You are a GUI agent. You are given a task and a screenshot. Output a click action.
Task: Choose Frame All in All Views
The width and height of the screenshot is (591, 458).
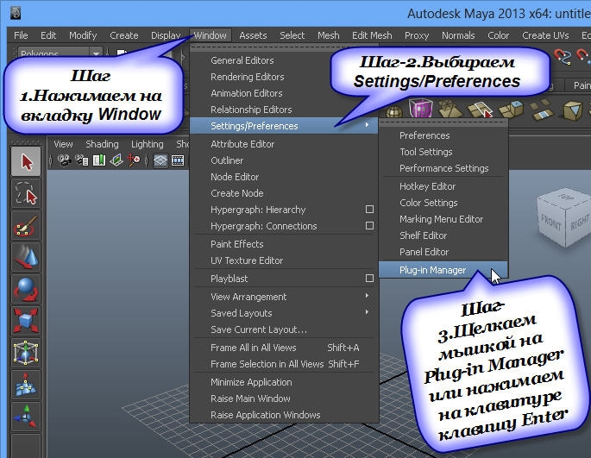254,348
